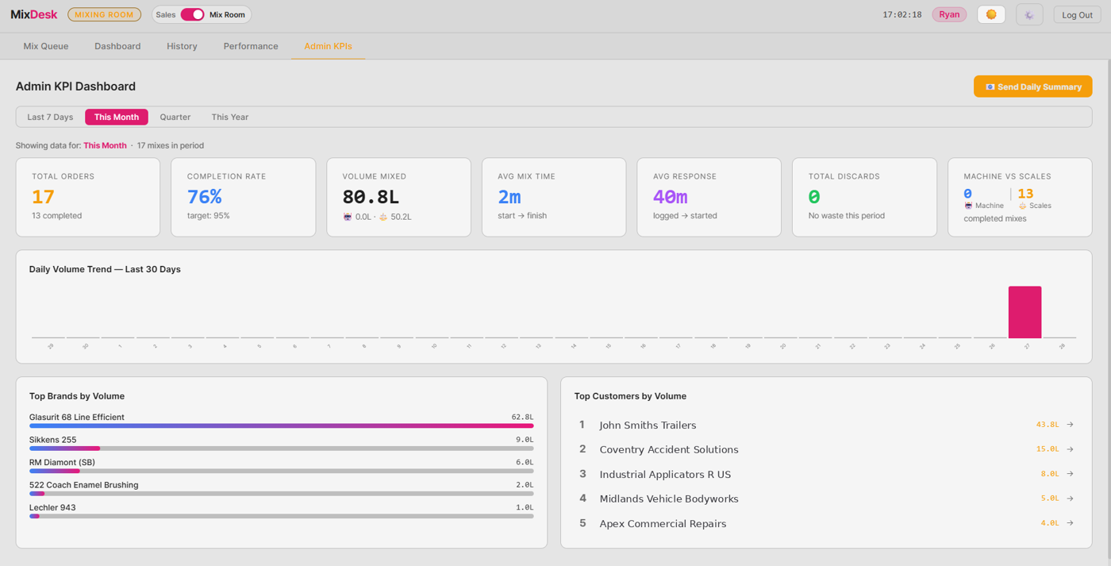Click the 80.8L volume mixed value
Image resolution: width=1111 pixels, height=566 pixels.
click(371, 197)
